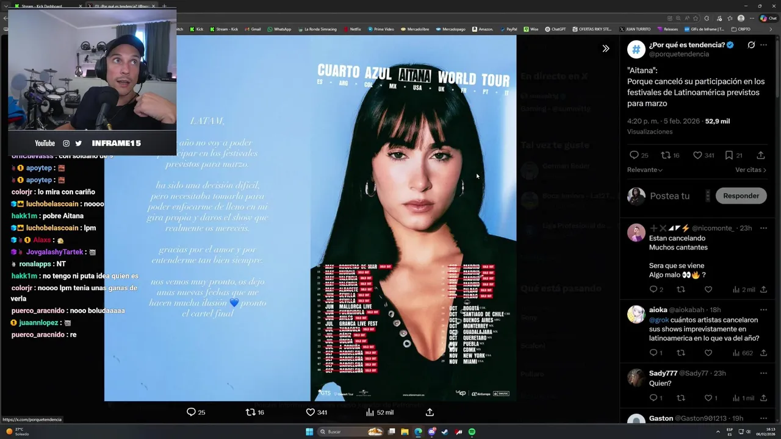
Task: Switch to the Stream - Kick Dashboard tab
Action: click(x=41, y=6)
